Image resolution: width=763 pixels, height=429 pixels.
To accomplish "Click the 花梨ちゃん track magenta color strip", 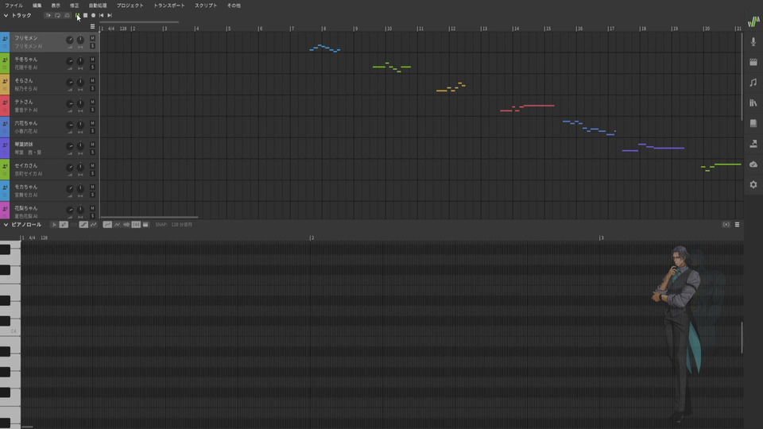I will (5, 211).
